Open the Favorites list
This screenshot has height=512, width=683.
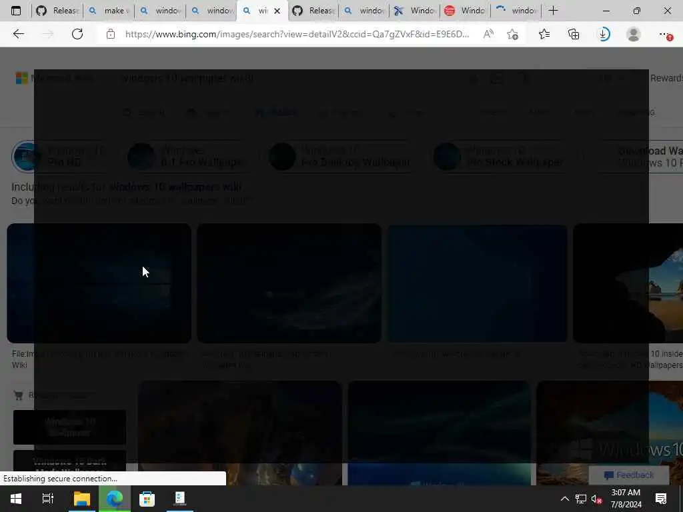(x=544, y=34)
